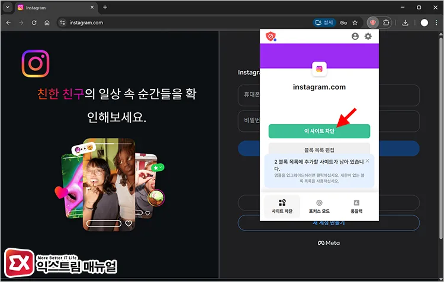Click the 블록 목록 편집 button
This screenshot has width=444, height=282.
(x=319, y=150)
